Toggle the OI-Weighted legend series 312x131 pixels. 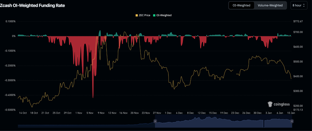[x=162, y=15]
